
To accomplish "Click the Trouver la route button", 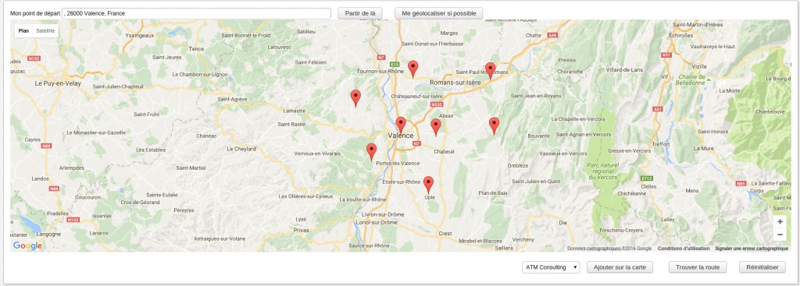I will pos(698,267).
